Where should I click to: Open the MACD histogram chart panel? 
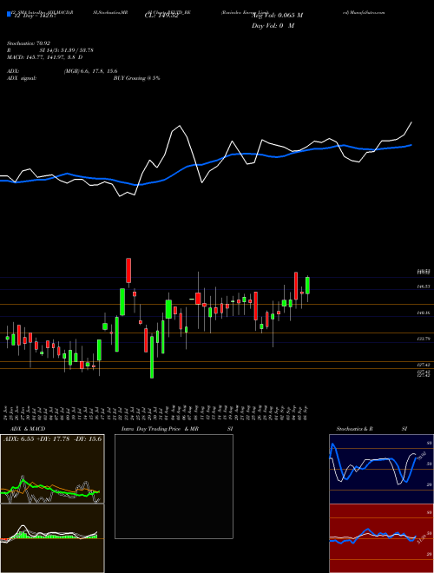[52, 538]
